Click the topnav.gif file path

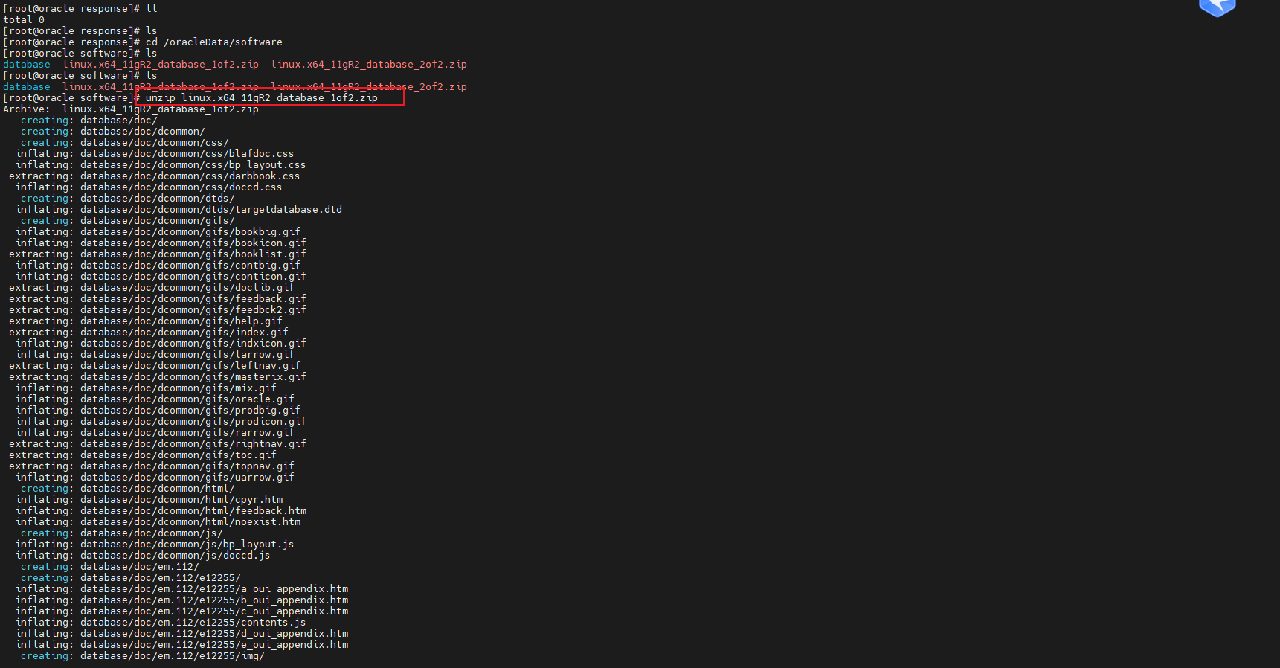coord(187,466)
